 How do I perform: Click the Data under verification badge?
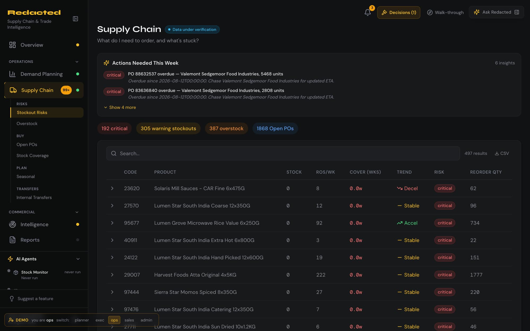point(192,29)
